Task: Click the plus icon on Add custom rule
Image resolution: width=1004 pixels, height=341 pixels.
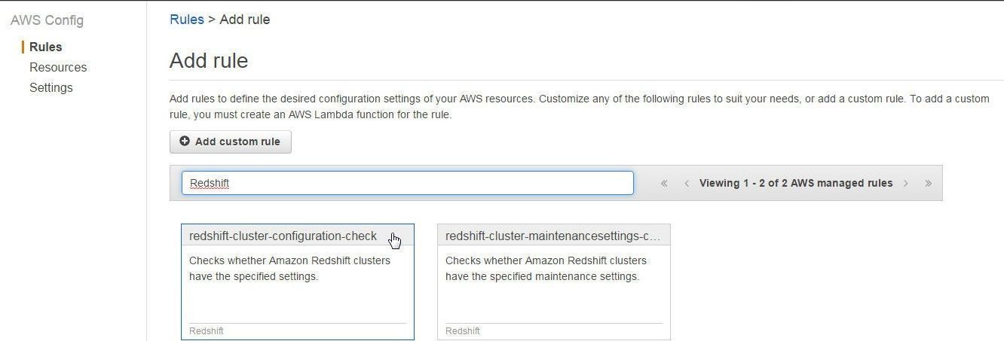Action: pyautogui.click(x=185, y=142)
